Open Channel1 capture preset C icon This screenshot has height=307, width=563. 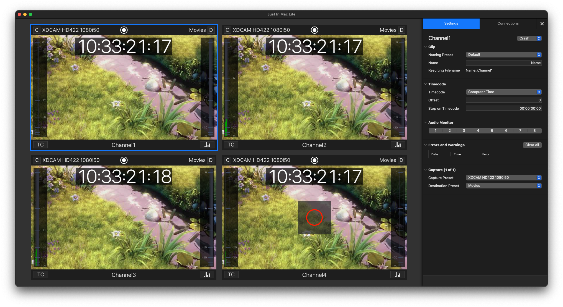click(37, 30)
